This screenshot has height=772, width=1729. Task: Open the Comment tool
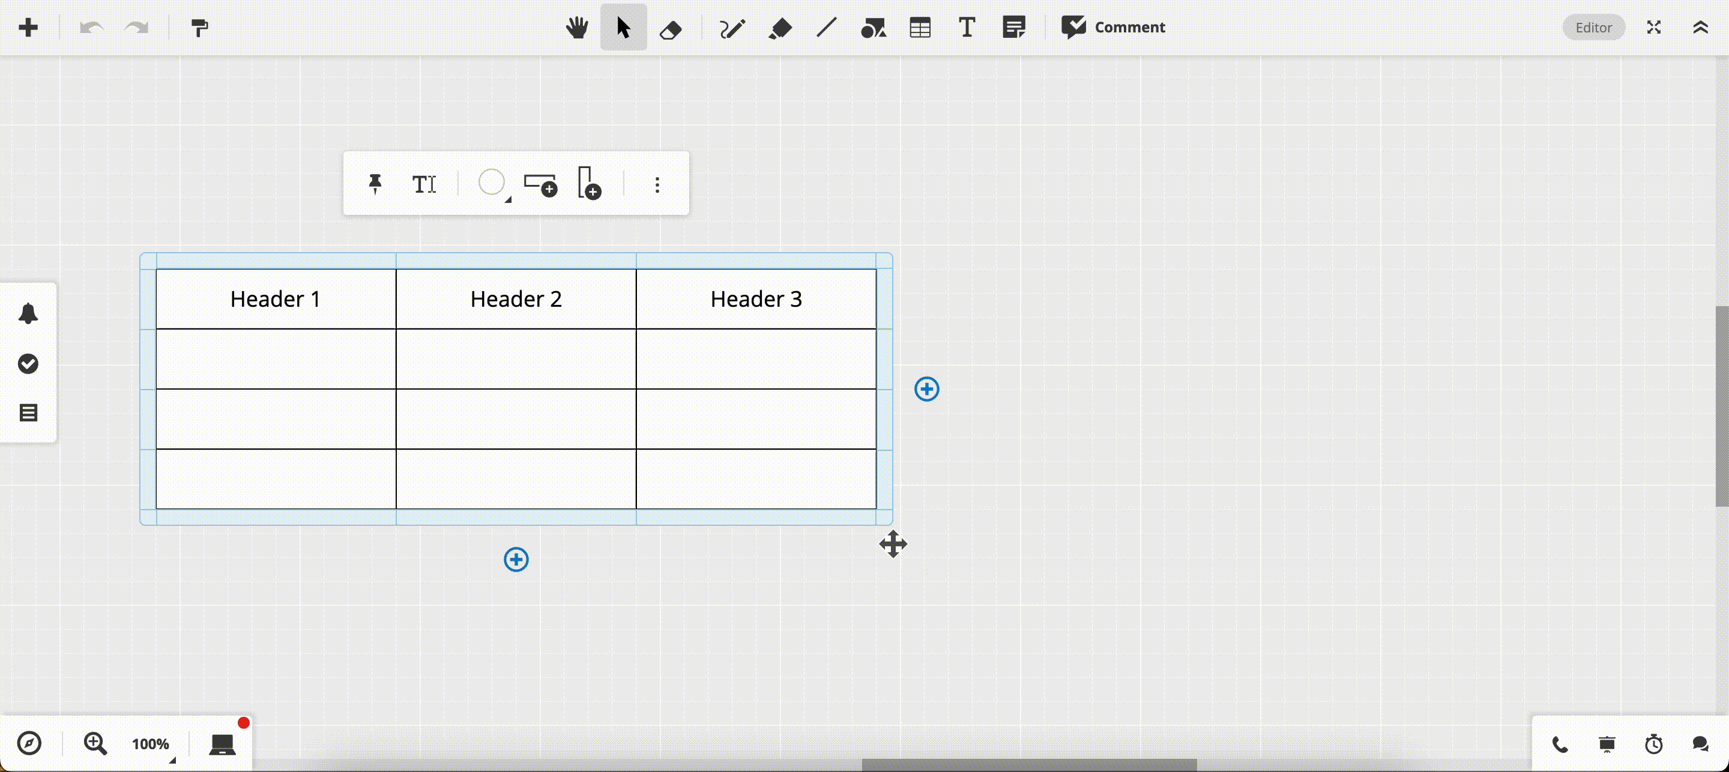(x=1113, y=28)
